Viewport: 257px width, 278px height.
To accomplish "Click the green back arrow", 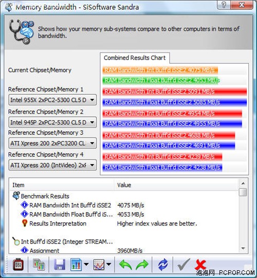I will point(125,265).
